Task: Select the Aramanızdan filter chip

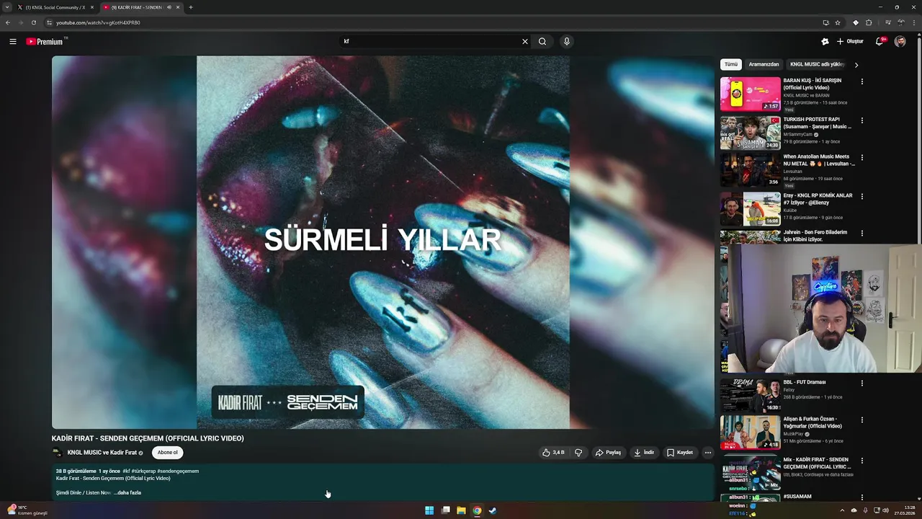Action: coord(764,64)
